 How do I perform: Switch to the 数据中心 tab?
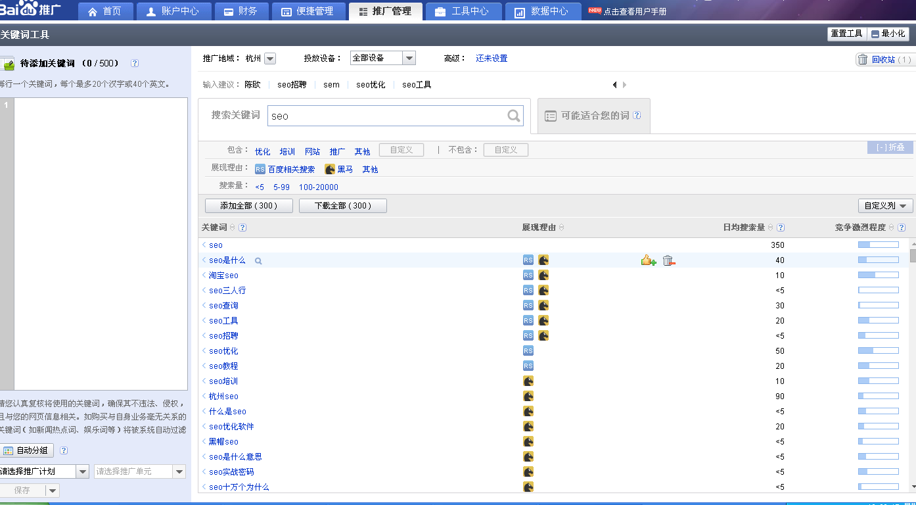[543, 11]
